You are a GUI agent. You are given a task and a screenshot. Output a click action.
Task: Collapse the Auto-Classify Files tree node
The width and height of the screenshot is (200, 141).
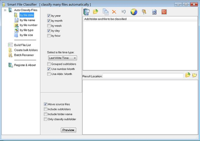pyautogui.click(x=5, y=10)
